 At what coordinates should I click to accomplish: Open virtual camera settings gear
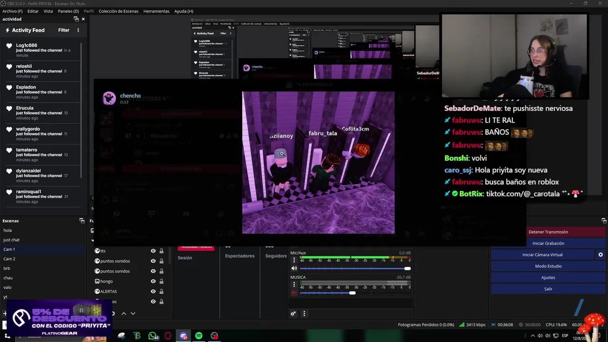[x=600, y=255]
